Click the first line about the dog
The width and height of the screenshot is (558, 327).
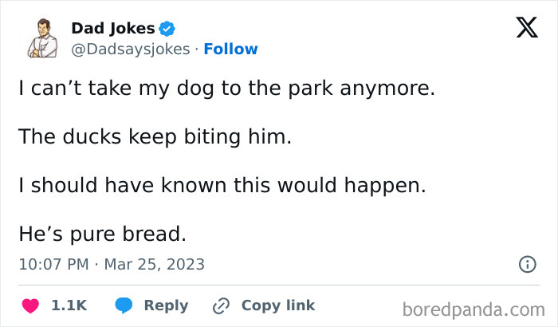226,89
